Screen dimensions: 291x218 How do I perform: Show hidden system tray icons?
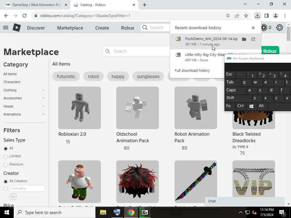240,212
